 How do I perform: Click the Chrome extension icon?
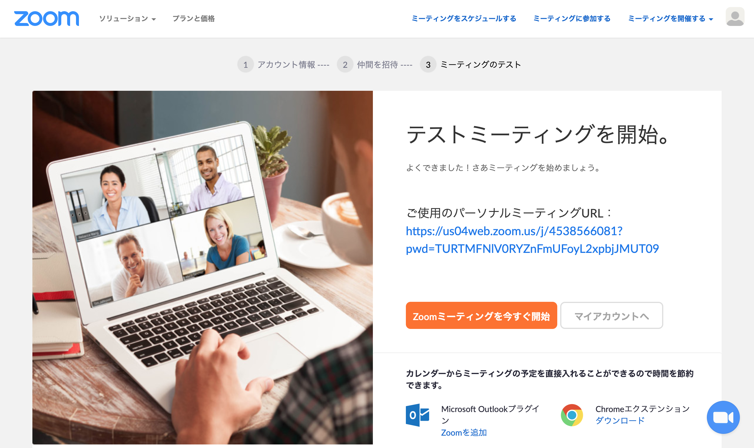572,415
